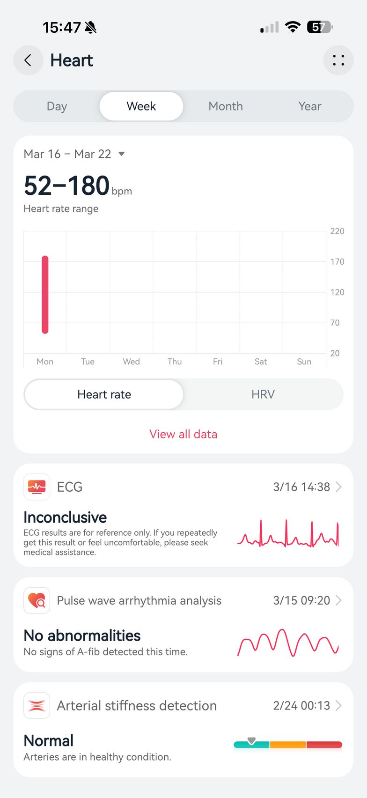Switch chart to HRV view
367x798 pixels.
263,394
